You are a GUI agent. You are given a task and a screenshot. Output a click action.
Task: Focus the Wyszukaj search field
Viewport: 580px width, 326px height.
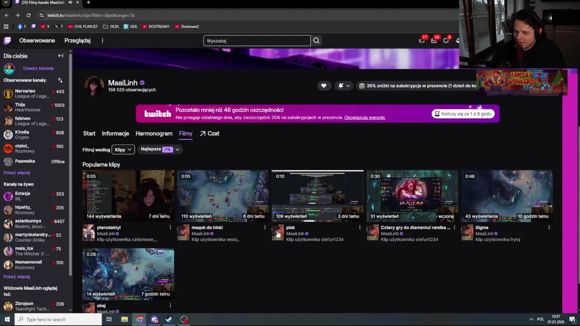tap(257, 41)
